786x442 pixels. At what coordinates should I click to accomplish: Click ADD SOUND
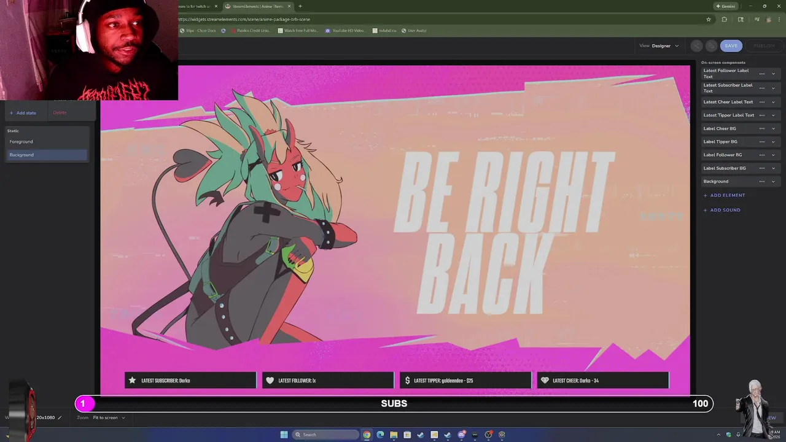coord(722,210)
